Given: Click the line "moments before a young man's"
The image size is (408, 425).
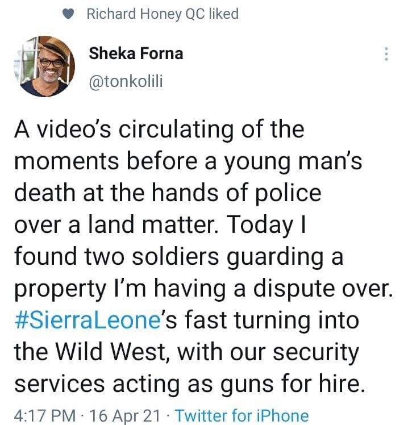Looking at the screenshot, I should coord(187,162).
